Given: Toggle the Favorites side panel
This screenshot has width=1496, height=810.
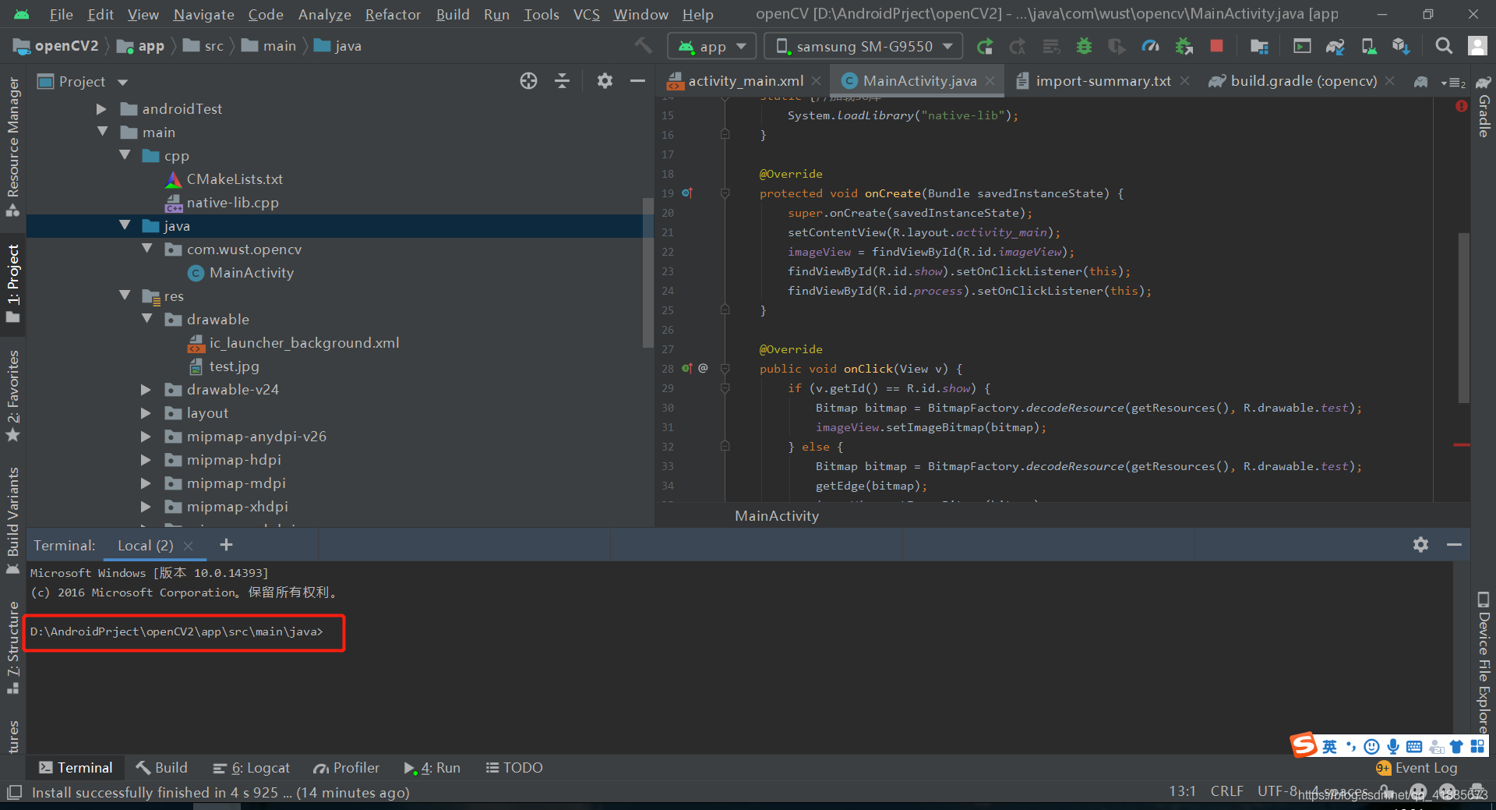Looking at the screenshot, I should coord(12,396).
